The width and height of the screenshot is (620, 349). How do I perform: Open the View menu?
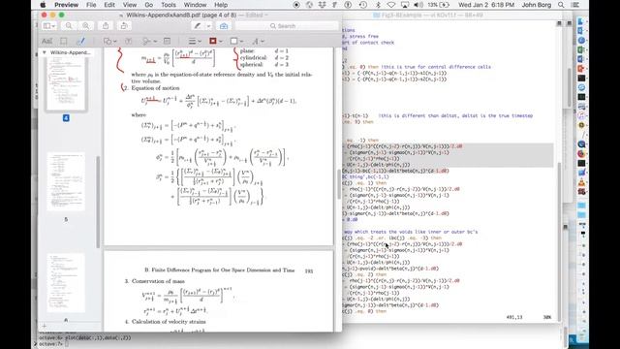tap(129, 5)
